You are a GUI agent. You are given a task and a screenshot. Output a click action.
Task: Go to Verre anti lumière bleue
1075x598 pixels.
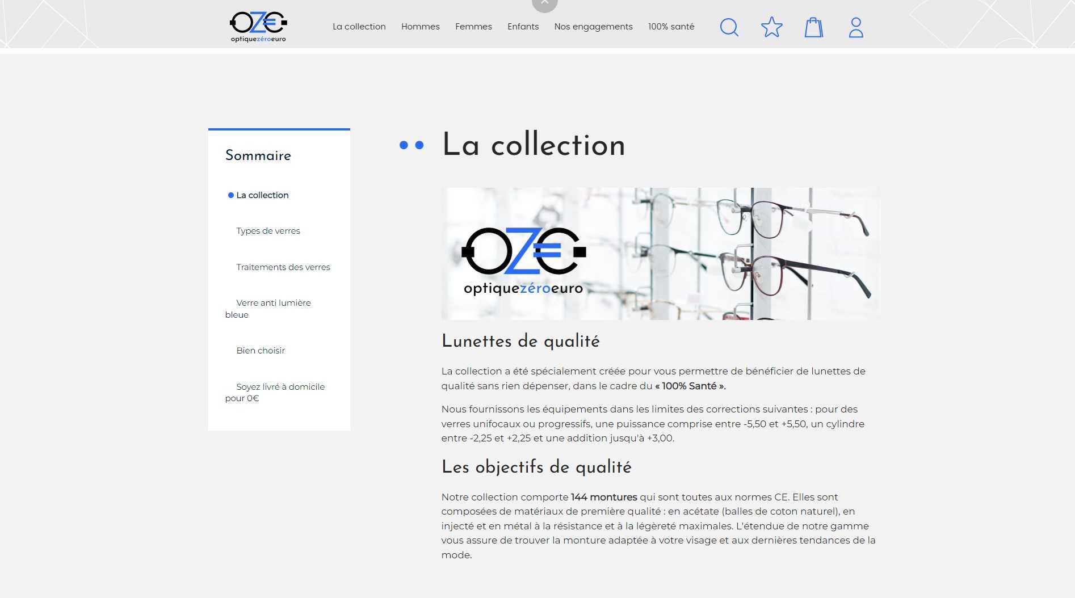coord(273,304)
